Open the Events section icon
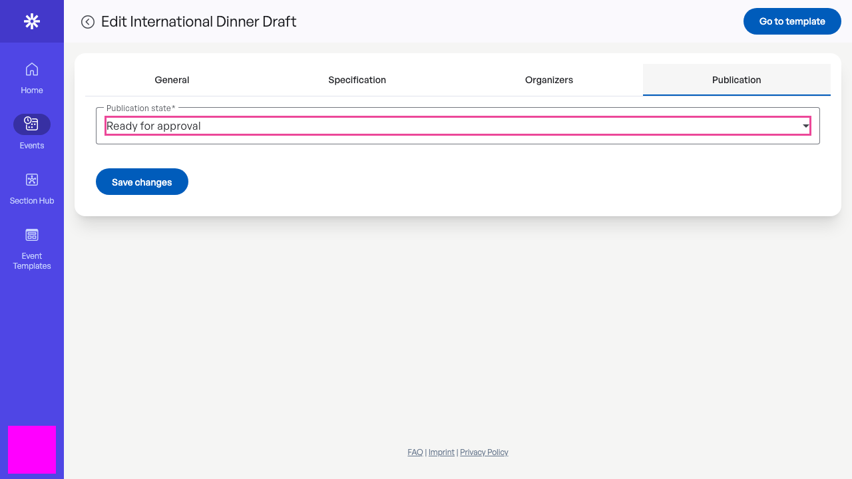This screenshot has height=479, width=852. click(32, 124)
